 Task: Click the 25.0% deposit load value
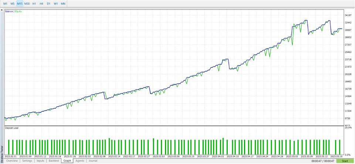[x=348, y=128]
